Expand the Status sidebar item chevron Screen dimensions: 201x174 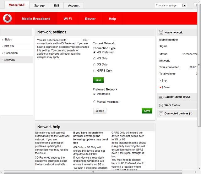(3, 40)
